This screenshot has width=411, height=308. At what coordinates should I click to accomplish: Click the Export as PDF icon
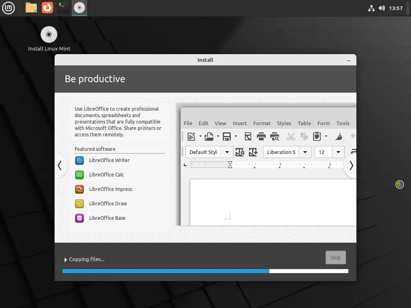coord(248,136)
